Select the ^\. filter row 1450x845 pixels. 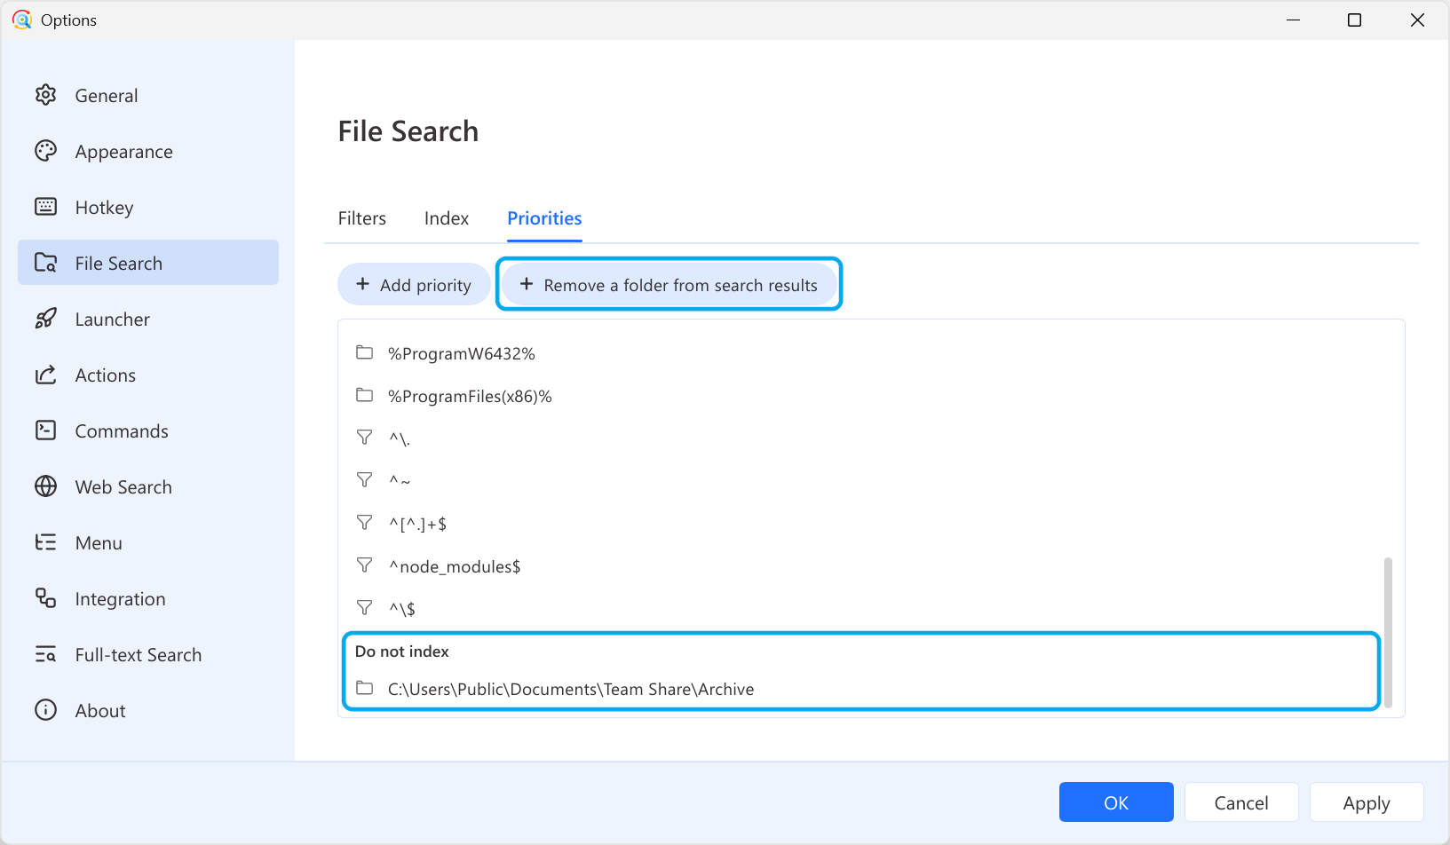point(870,438)
